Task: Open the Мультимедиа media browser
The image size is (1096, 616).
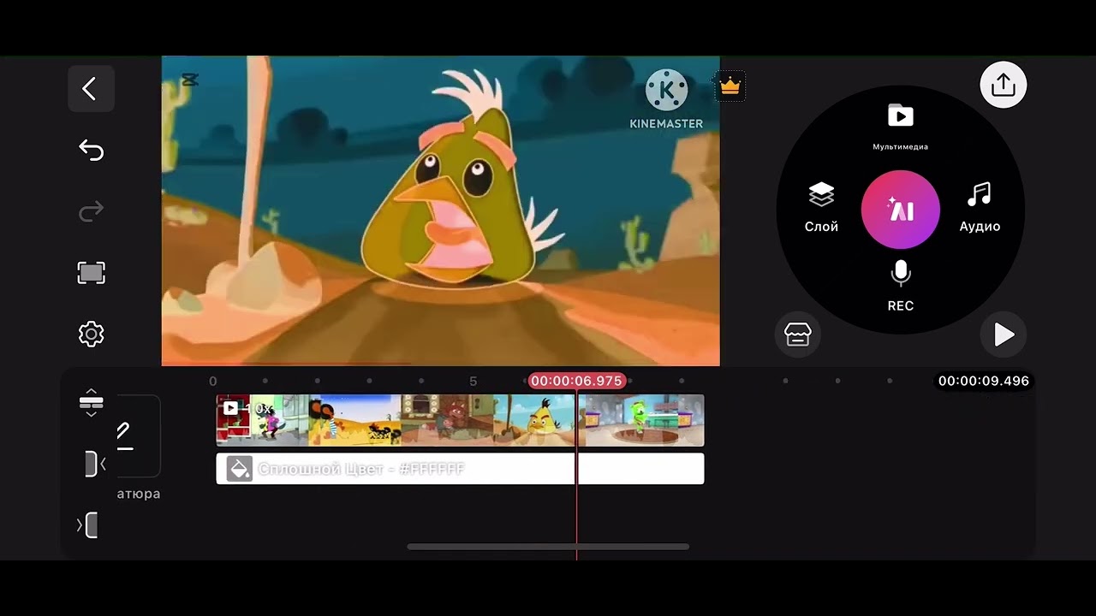Action: pyautogui.click(x=900, y=127)
